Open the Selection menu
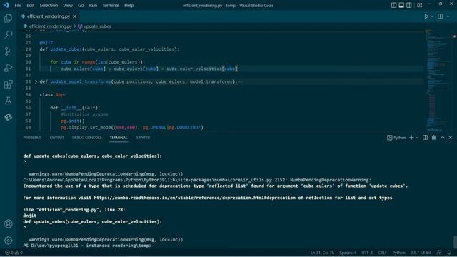Viewport: 457px width, 257px height. (49, 5)
